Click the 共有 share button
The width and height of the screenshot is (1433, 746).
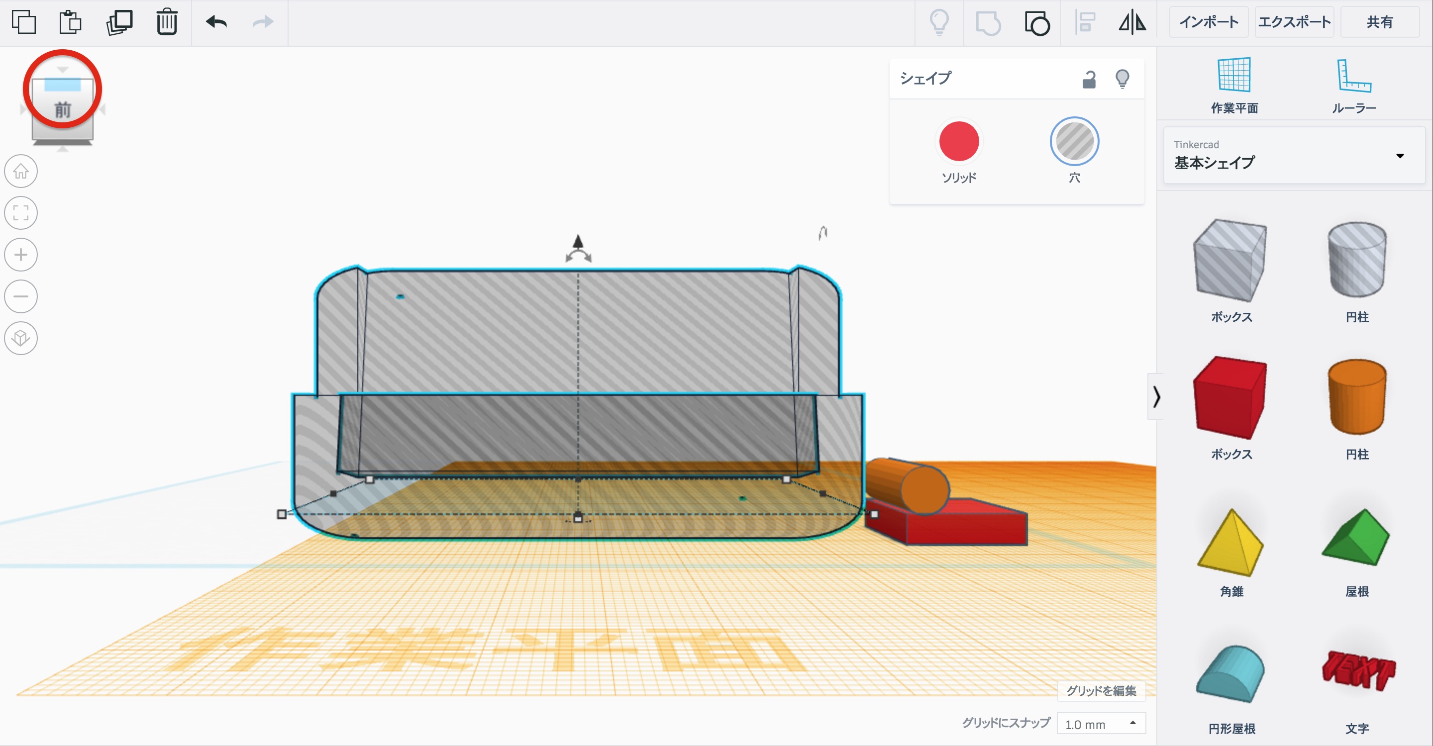(x=1379, y=22)
